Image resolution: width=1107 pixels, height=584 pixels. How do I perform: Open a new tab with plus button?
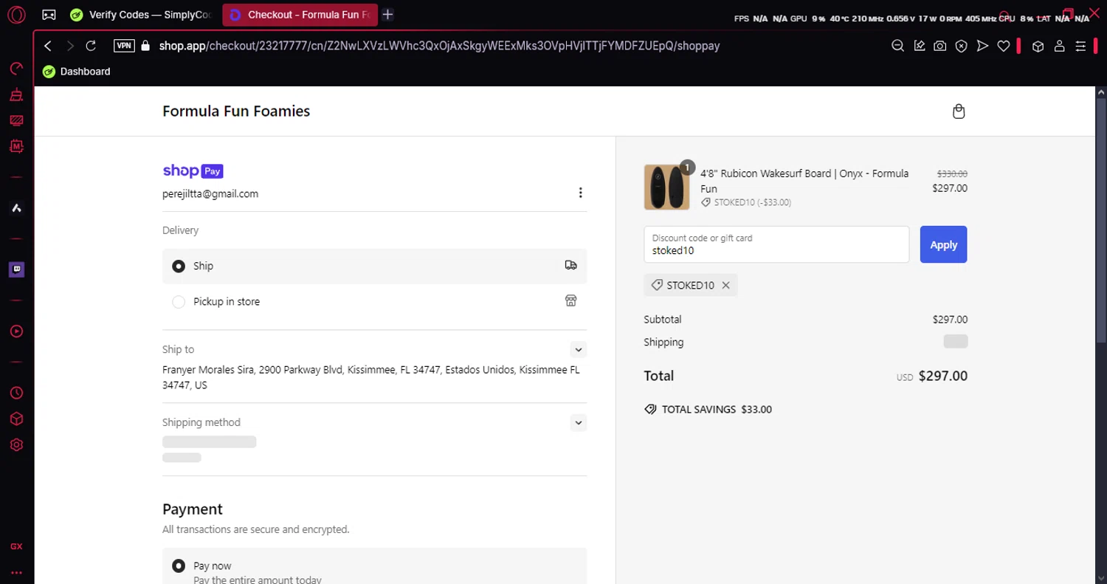tap(387, 15)
